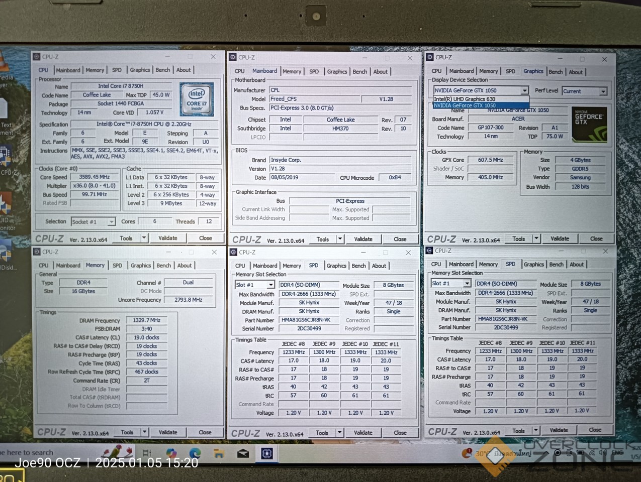This screenshot has width=641, height=482.
Task: Click Close button in DRAM Timings window
Action: (205, 432)
